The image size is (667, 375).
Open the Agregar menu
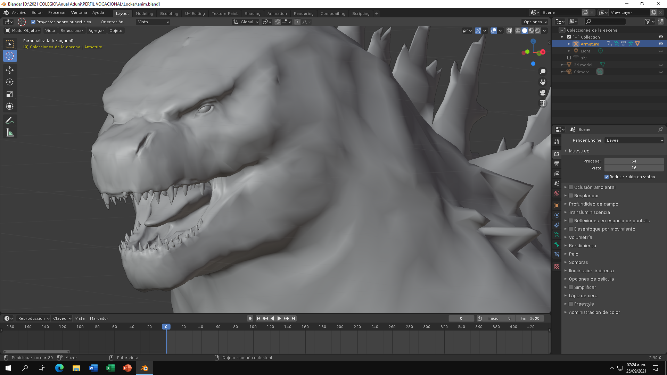pyautogui.click(x=96, y=31)
